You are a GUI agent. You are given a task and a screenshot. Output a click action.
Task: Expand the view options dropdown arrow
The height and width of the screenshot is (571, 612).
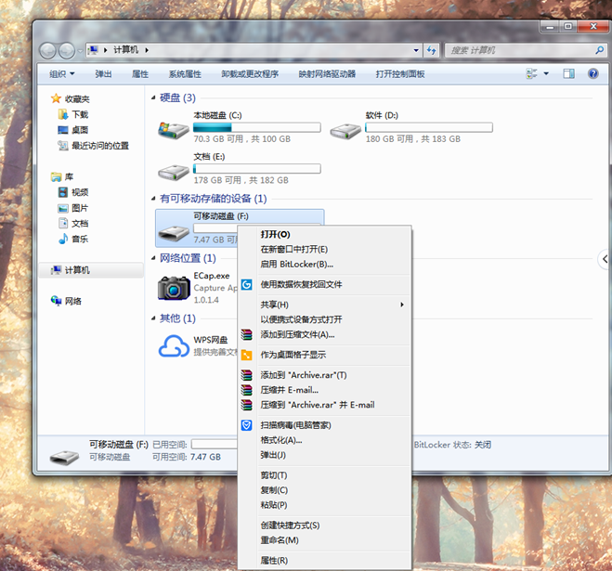tap(546, 73)
